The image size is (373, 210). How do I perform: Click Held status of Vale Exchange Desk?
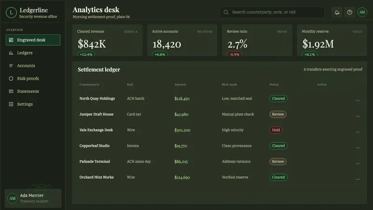point(276,130)
